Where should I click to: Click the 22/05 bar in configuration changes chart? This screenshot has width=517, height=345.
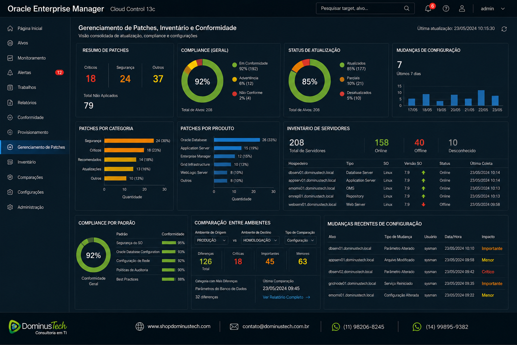click(481, 98)
